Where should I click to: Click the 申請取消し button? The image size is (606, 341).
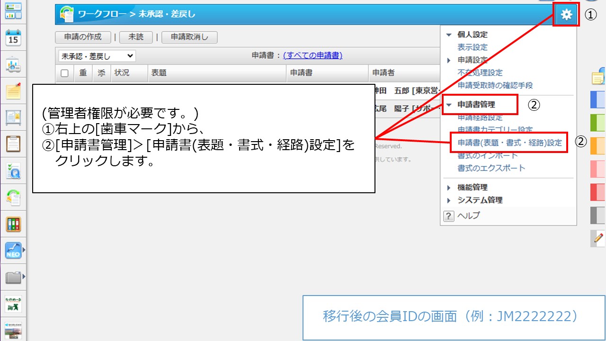[189, 37]
